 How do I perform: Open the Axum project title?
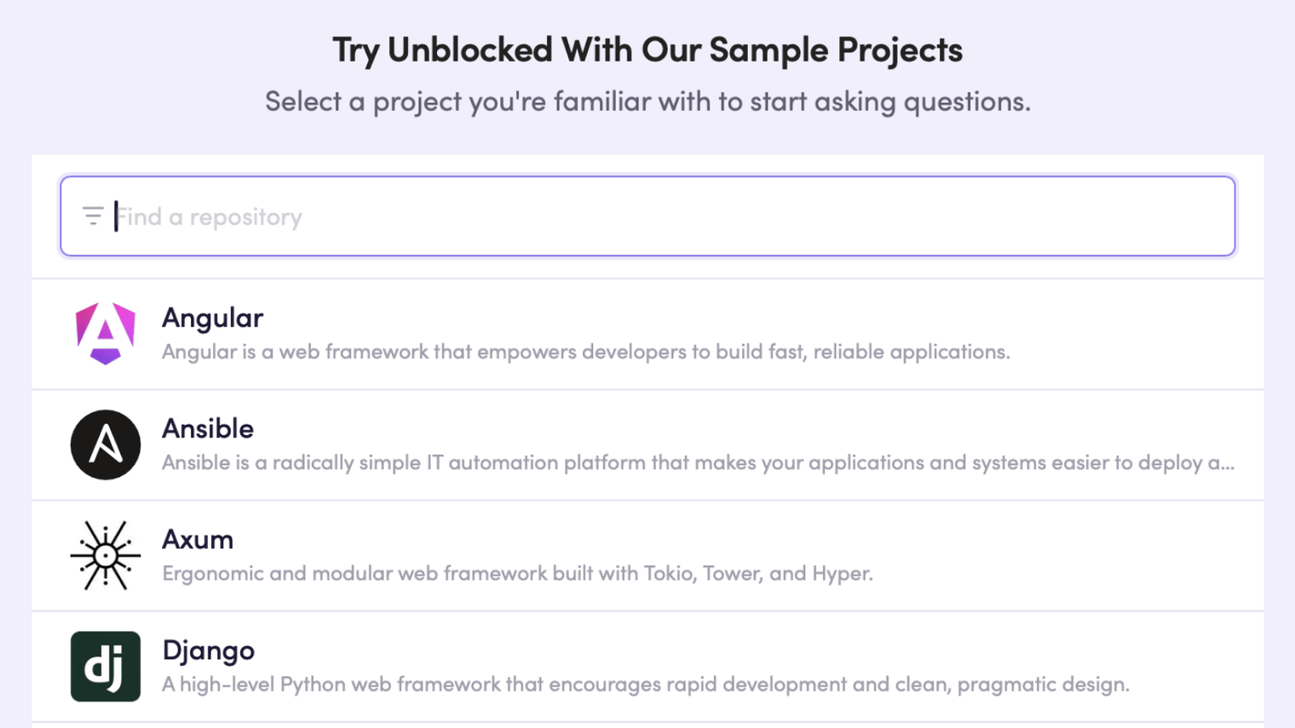pyautogui.click(x=198, y=539)
